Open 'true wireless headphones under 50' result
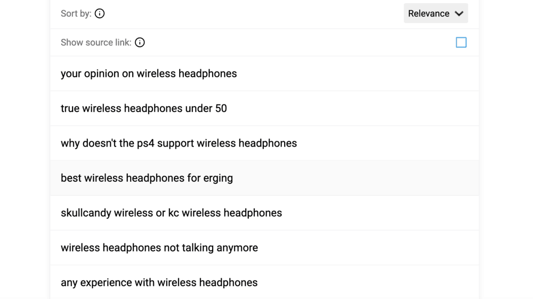Screen dimensions: 533x299 144,109
